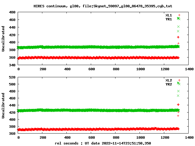
Task: Select the XL2 legend label
Action: coord(168,80)
